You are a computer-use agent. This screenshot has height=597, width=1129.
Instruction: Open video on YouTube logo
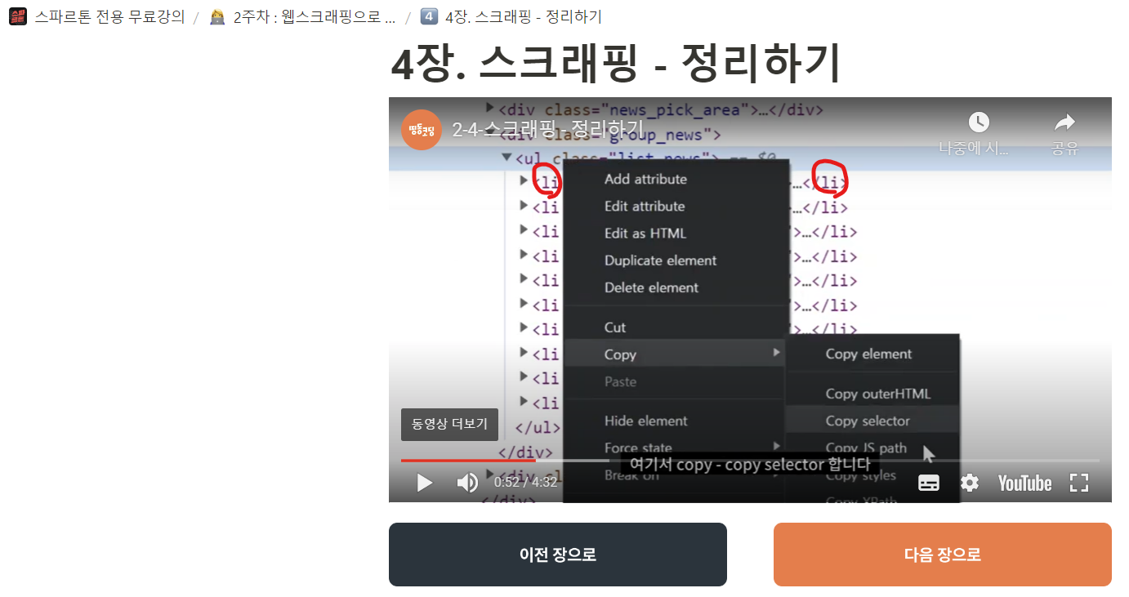click(1024, 483)
